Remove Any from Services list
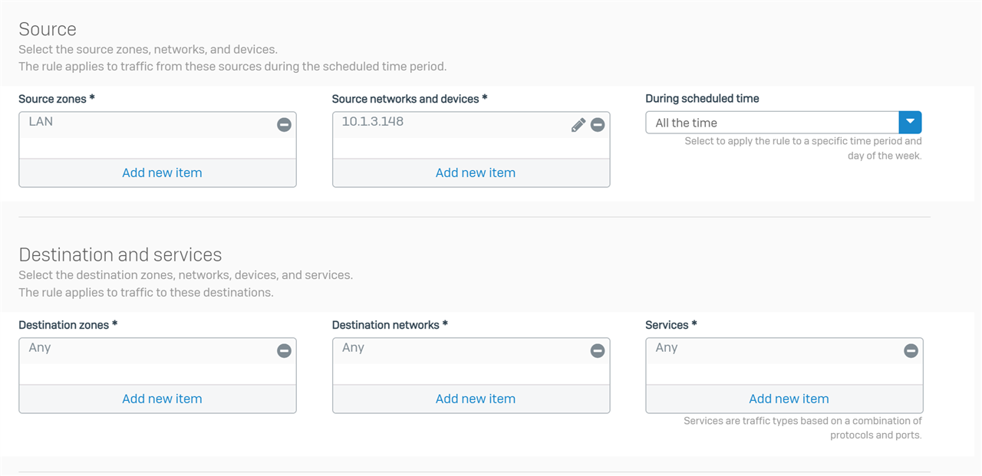Viewport: 982px width, 476px height. coord(911,350)
